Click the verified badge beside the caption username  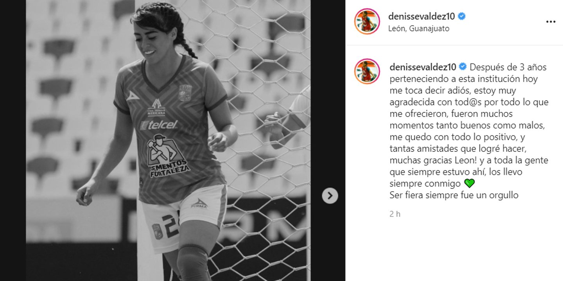463,67
